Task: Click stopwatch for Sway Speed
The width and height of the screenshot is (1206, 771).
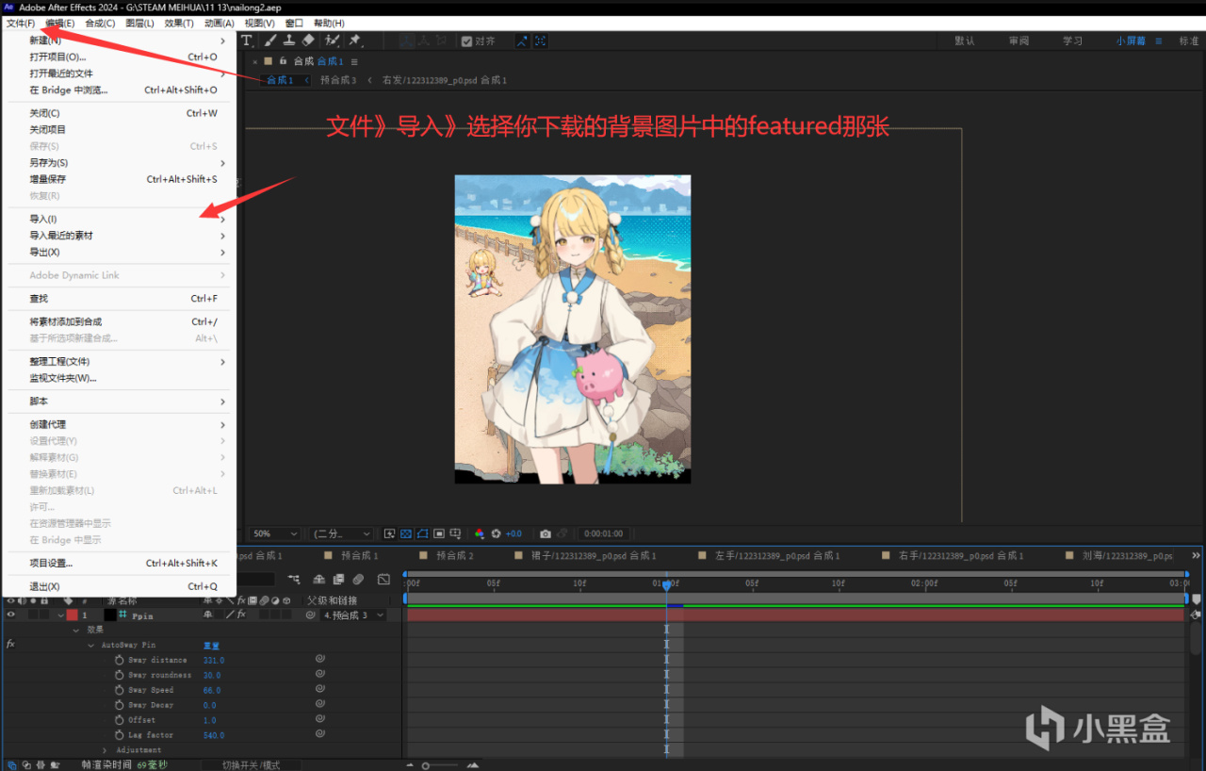Action: click(x=120, y=690)
